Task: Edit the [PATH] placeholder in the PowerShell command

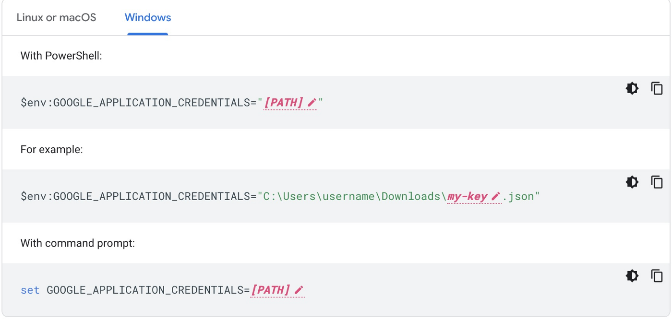Action: click(284, 103)
